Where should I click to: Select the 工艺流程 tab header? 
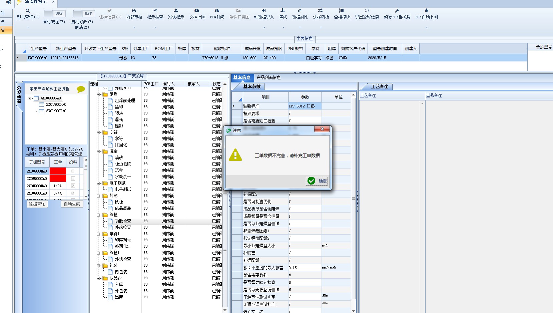tap(122, 76)
